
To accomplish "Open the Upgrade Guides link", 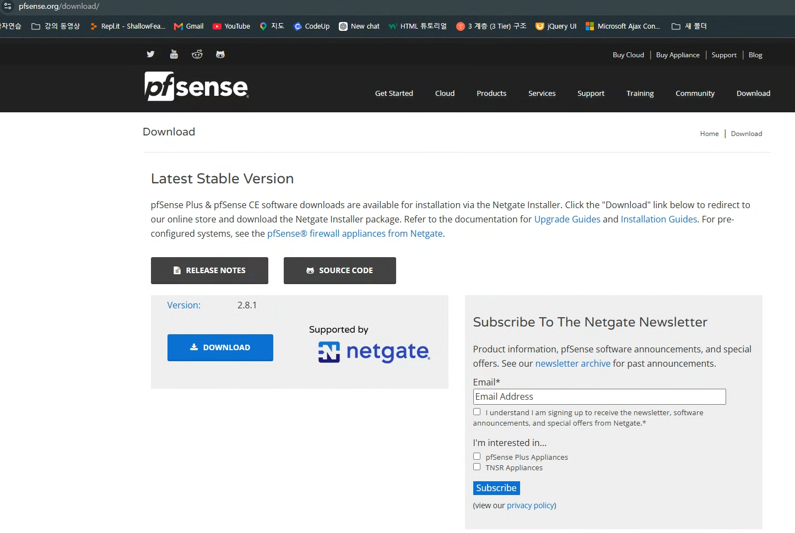I will pyautogui.click(x=567, y=219).
